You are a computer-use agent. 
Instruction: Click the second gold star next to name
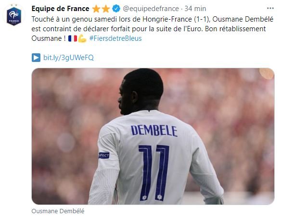click(106, 9)
